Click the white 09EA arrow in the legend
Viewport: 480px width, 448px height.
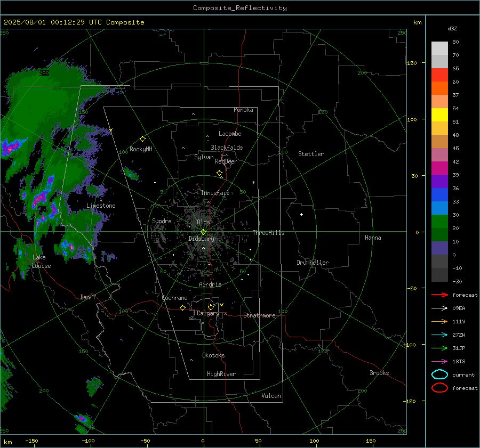(x=439, y=308)
